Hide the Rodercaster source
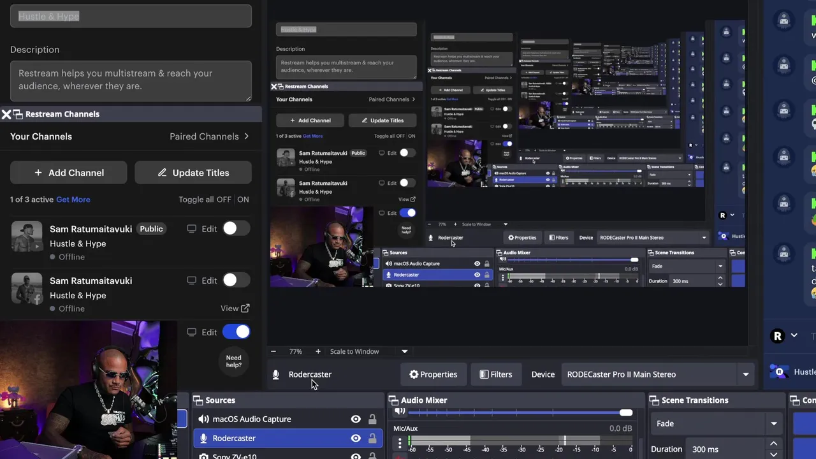 point(356,439)
